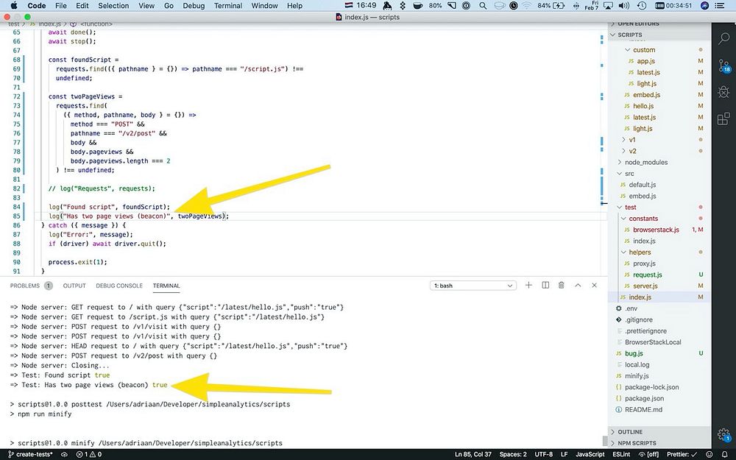Click ESLint in the status bar

click(x=621, y=454)
